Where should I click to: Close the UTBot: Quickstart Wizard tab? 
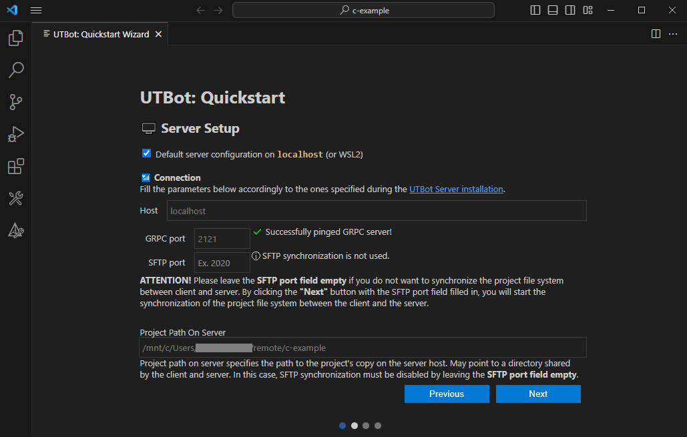click(158, 34)
